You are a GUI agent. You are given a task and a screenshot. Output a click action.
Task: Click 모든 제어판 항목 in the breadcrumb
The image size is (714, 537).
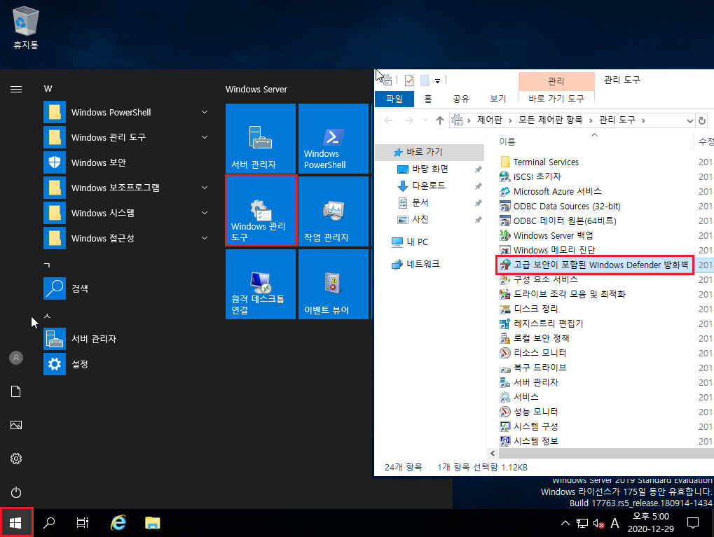click(x=551, y=120)
